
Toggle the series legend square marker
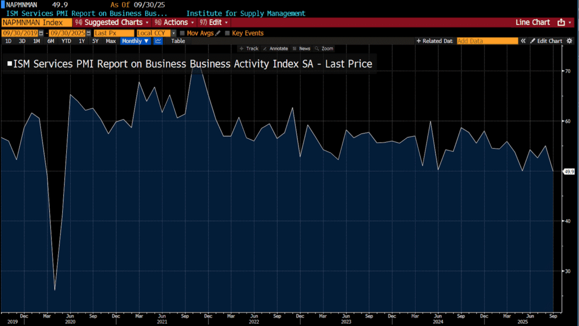[9, 65]
